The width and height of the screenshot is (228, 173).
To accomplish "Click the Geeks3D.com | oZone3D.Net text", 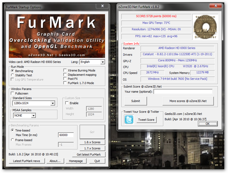I will pos(183,114).
